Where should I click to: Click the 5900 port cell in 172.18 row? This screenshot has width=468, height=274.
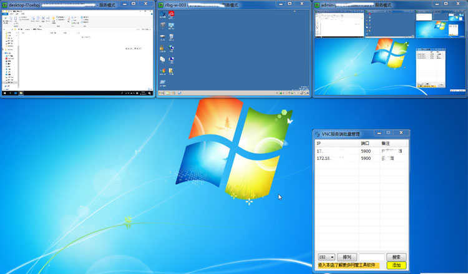click(366, 158)
